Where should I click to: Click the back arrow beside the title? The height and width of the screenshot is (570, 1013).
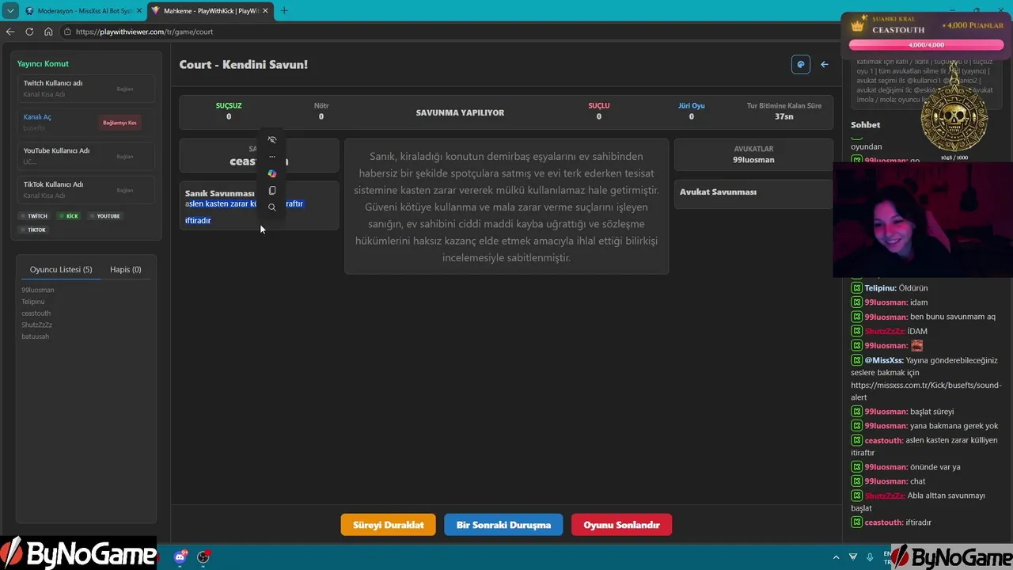(x=824, y=64)
